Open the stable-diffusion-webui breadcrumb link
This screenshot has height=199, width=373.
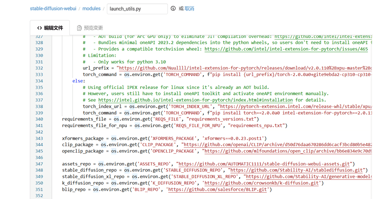tap(53, 9)
